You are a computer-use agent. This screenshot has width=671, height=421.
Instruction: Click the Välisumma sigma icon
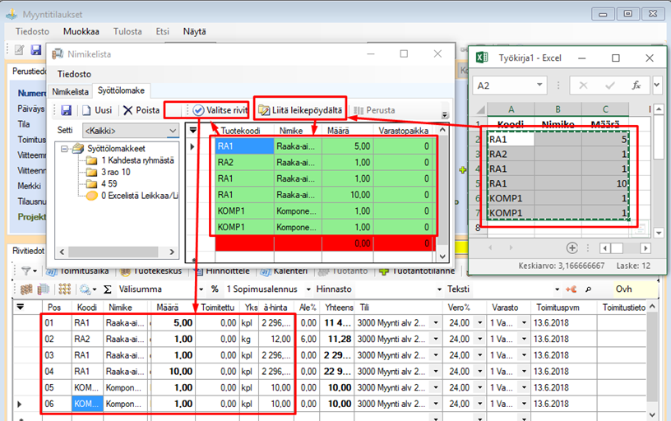pyautogui.click(x=108, y=289)
